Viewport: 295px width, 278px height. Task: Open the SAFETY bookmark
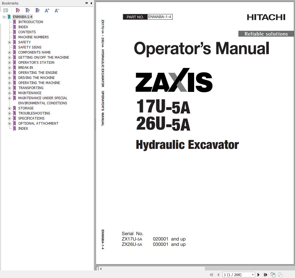(x=25, y=42)
